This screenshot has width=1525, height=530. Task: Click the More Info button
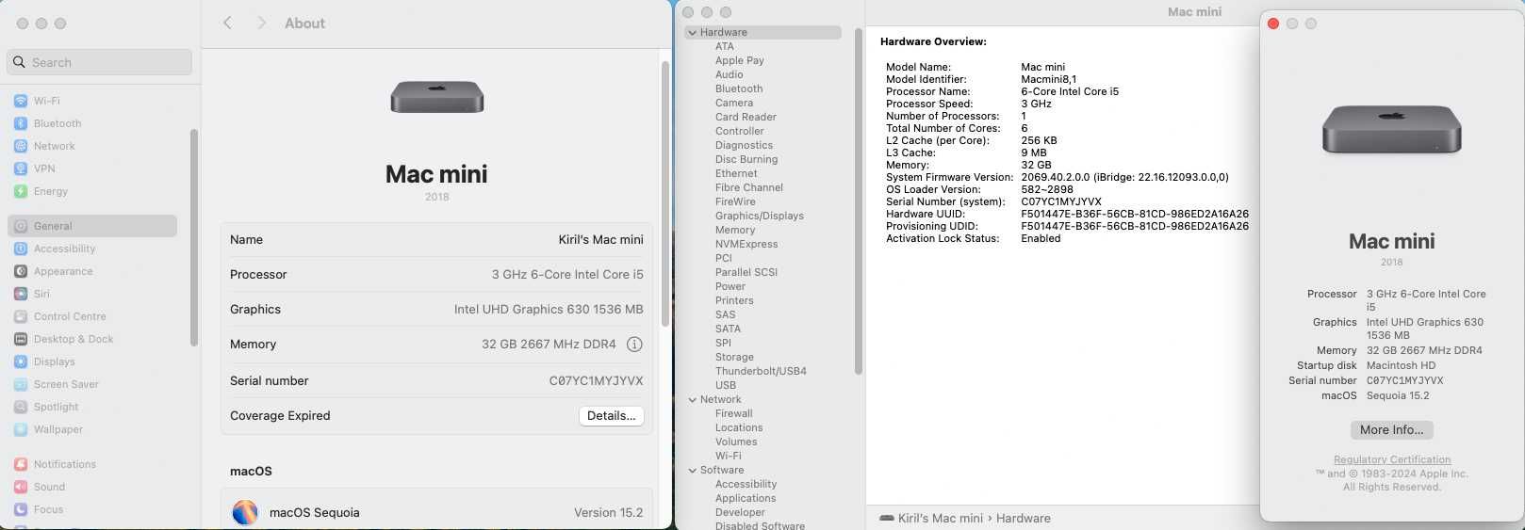click(x=1391, y=429)
